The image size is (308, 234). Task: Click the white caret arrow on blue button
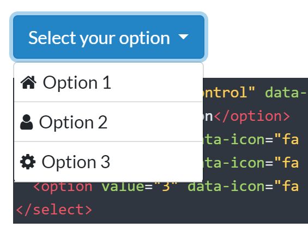tap(183, 36)
